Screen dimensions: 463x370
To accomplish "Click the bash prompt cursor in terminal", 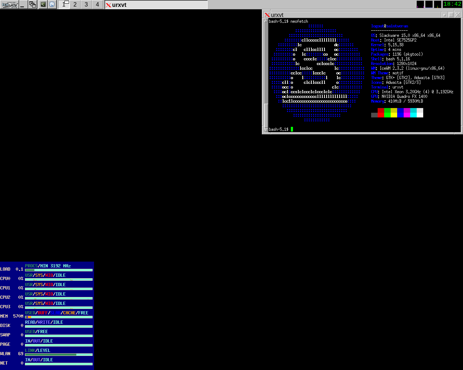I will point(292,129).
